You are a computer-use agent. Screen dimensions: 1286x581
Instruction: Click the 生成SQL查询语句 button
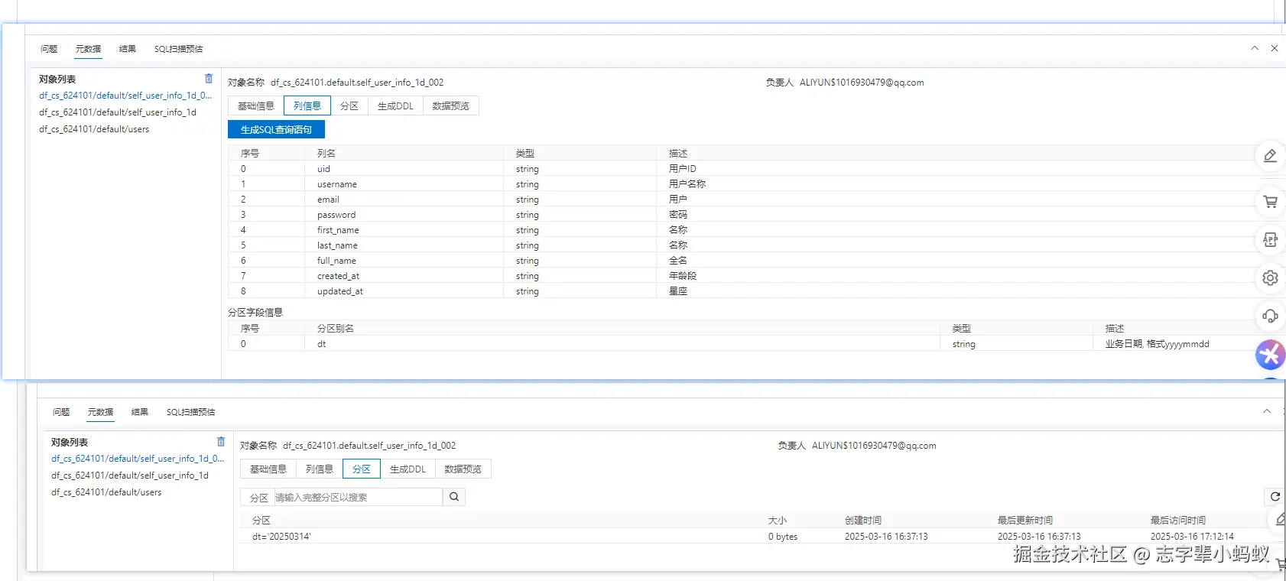click(276, 130)
